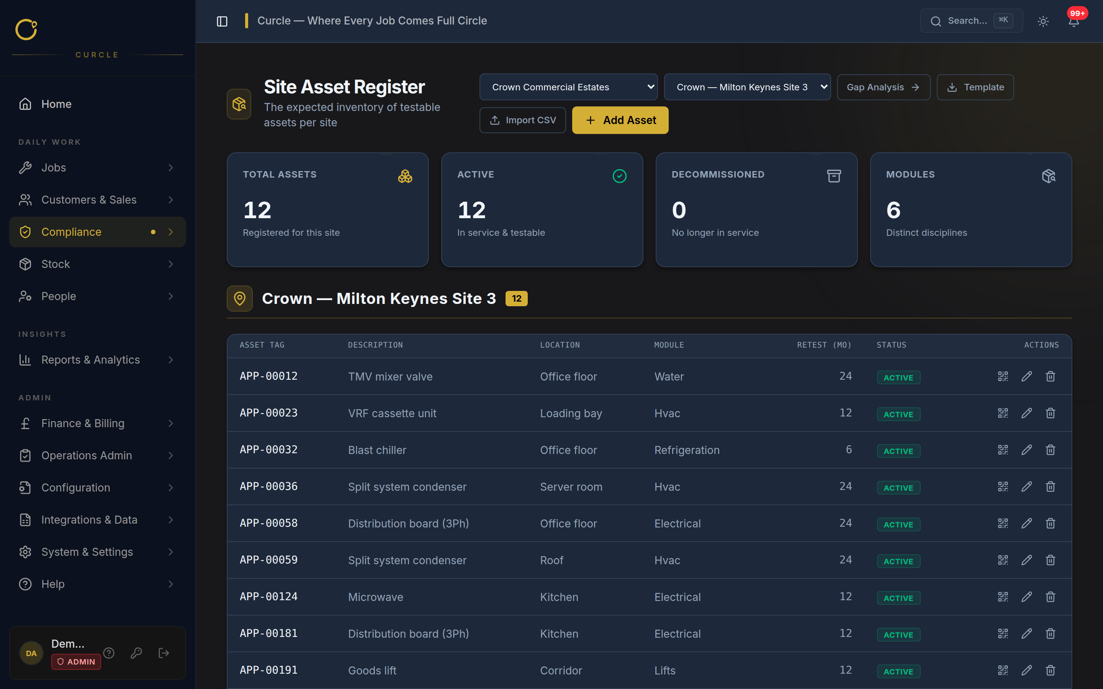This screenshot has width=1103, height=689.
Task: Open notifications bell with 99+ badge
Action: (1074, 21)
